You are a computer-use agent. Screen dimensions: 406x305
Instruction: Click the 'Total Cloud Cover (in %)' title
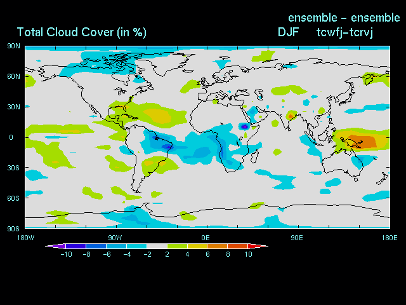coord(82,32)
